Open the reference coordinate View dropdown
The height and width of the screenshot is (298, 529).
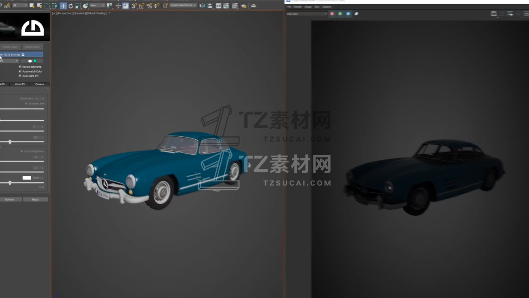coord(97,6)
